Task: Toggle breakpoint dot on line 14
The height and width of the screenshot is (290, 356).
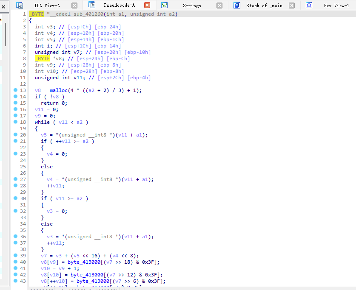Action: click(x=15, y=96)
